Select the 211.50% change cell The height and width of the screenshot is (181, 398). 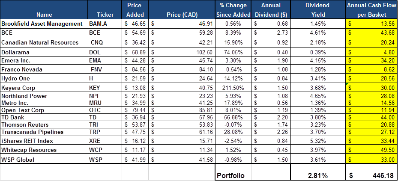point(233,88)
